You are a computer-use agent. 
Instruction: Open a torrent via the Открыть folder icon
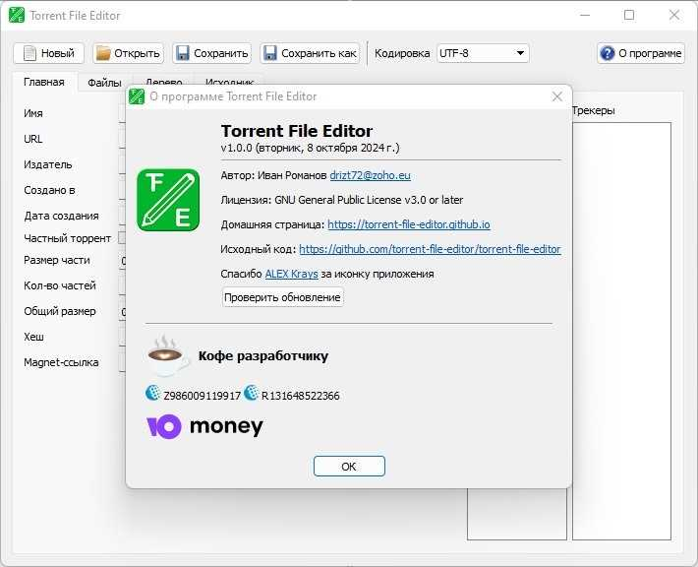(103, 53)
